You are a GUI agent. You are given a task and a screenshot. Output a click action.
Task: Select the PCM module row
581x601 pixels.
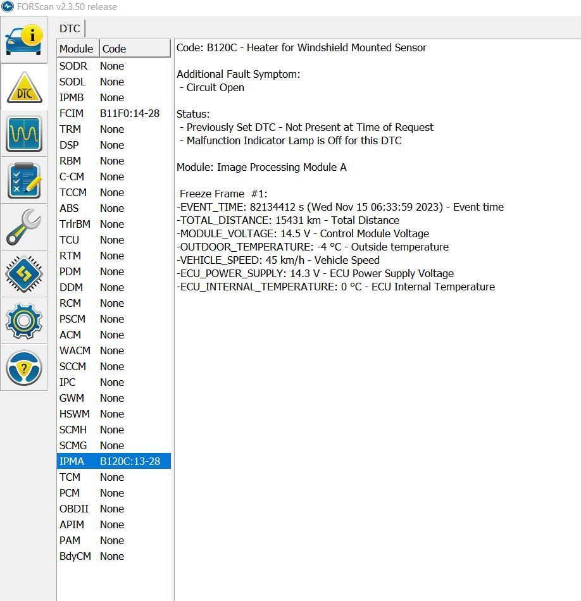(x=114, y=493)
